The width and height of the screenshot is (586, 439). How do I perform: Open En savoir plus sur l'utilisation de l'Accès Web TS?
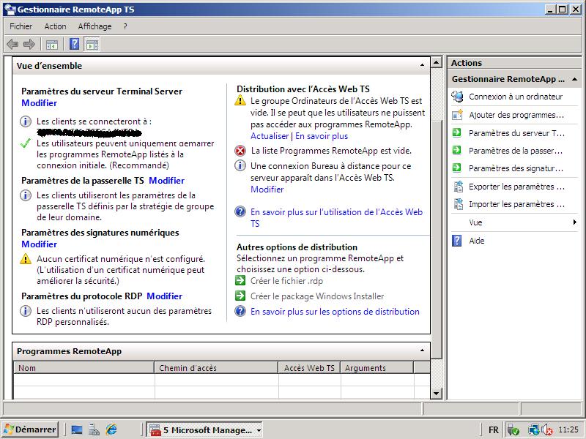click(x=336, y=217)
